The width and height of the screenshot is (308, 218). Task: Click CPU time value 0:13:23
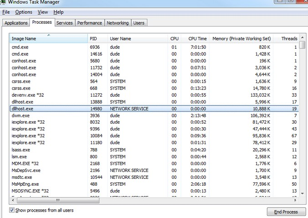[x=198, y=88]
